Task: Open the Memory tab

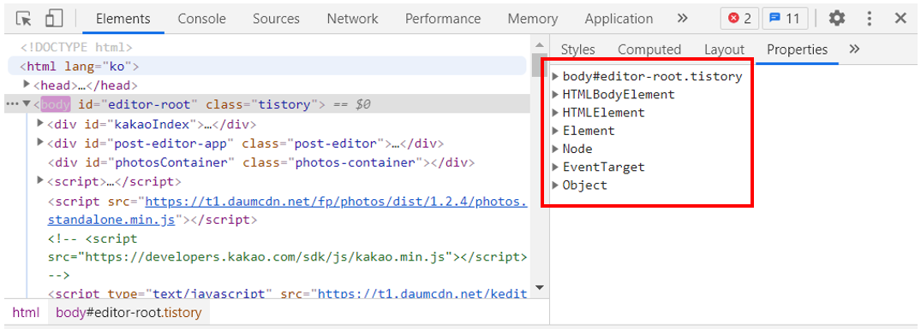Action: [533, 19]
